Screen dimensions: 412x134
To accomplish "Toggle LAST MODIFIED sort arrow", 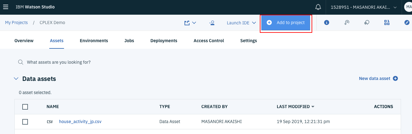I will pos(313,107).
